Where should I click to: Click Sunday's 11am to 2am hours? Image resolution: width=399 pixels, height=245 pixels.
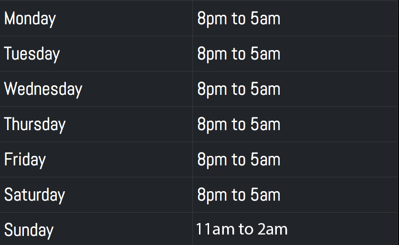click(x=241, y=229)
